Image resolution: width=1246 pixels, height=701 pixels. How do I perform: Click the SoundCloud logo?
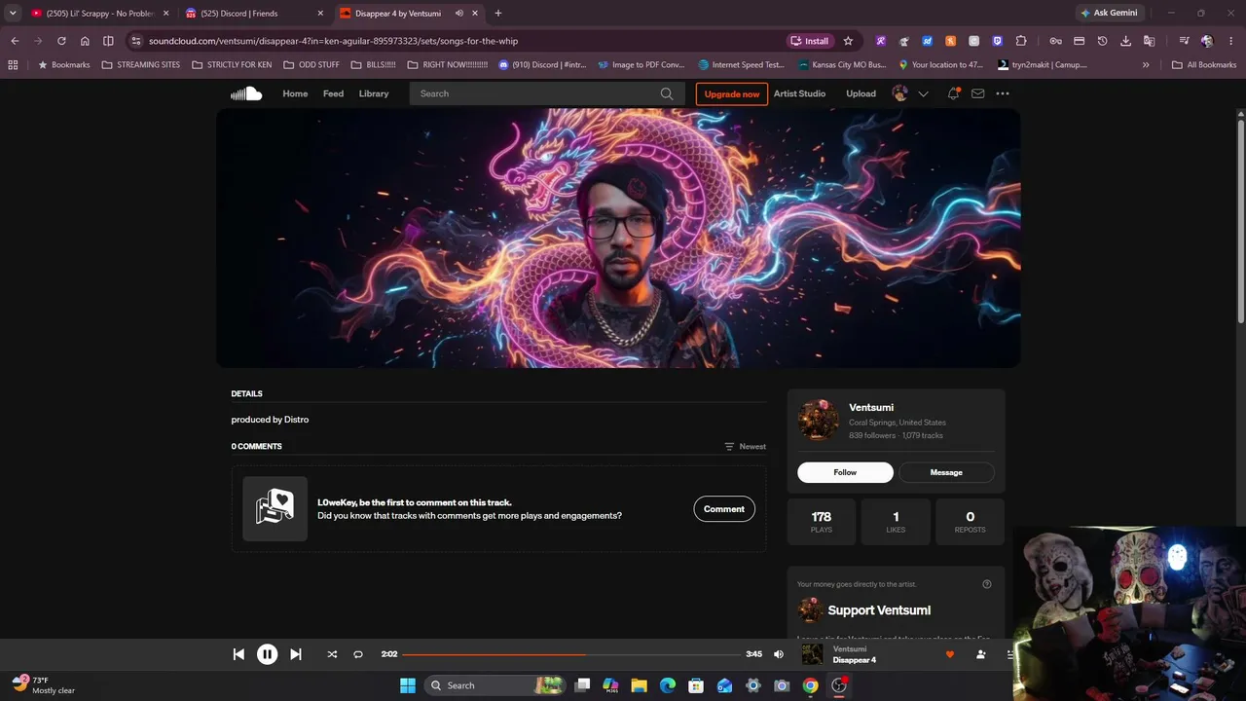(246, 93)
